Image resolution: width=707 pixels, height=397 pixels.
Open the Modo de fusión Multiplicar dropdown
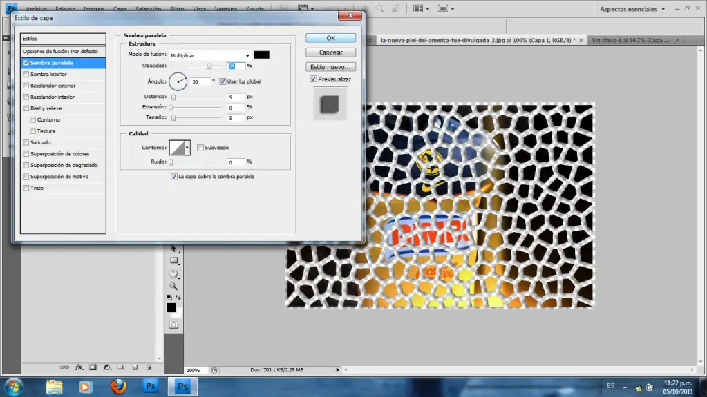click(210, 55)
